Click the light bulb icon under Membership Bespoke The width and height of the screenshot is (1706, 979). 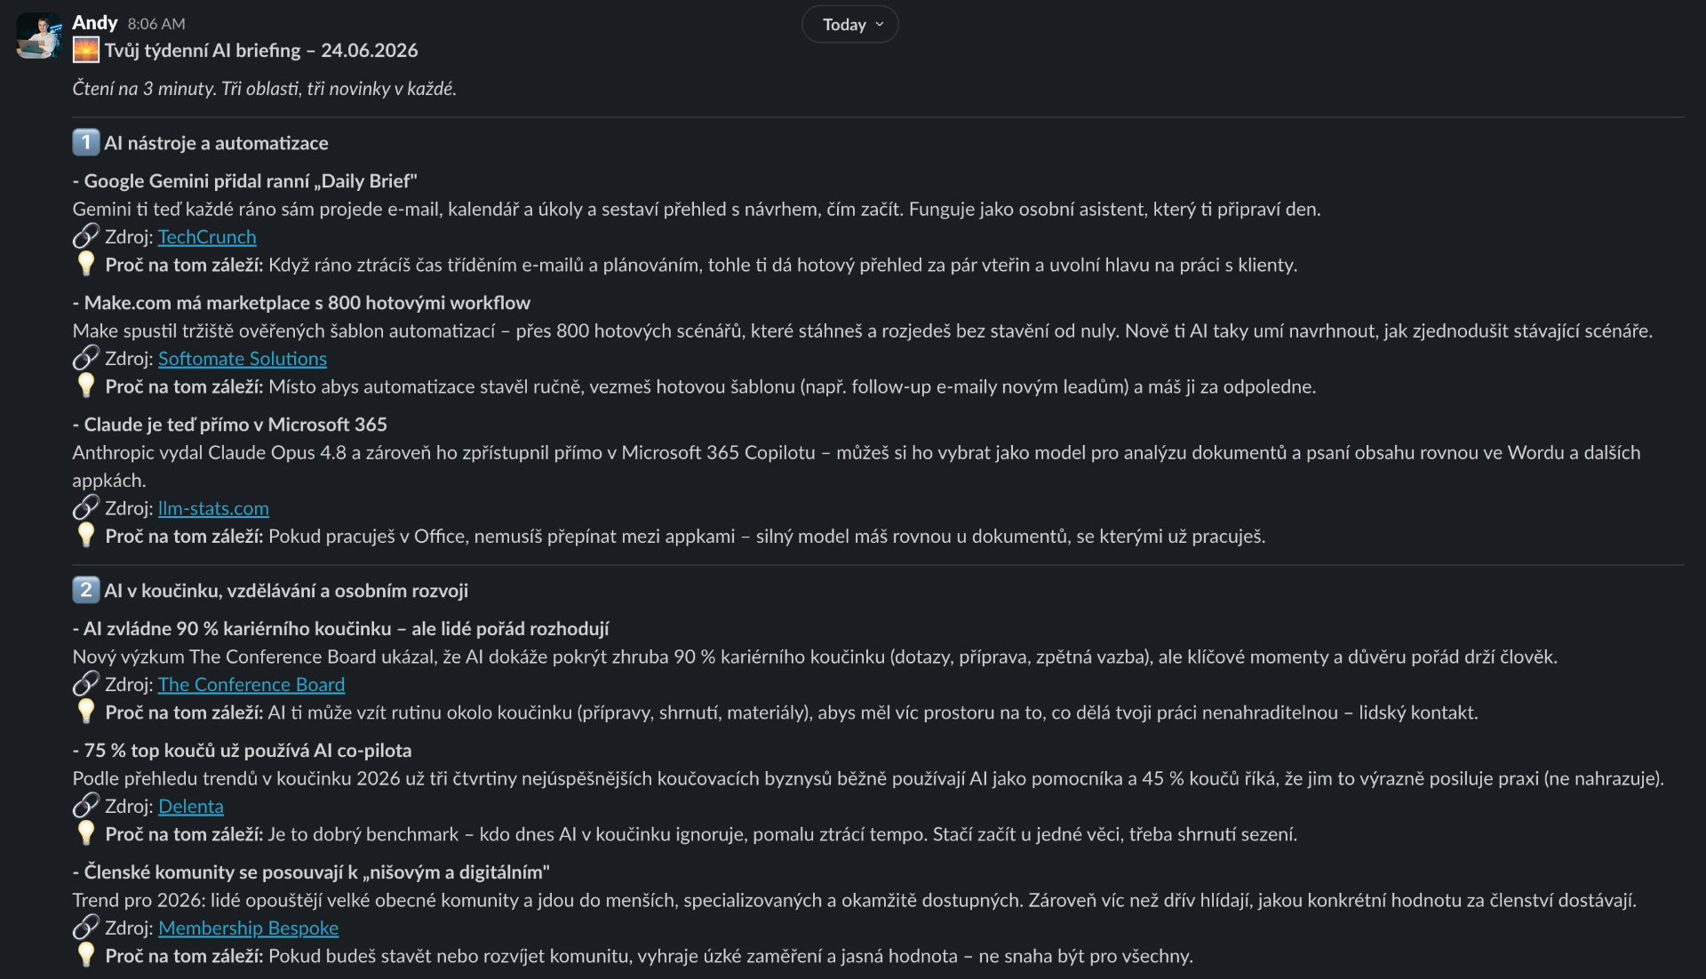click(x=86, y=955)
